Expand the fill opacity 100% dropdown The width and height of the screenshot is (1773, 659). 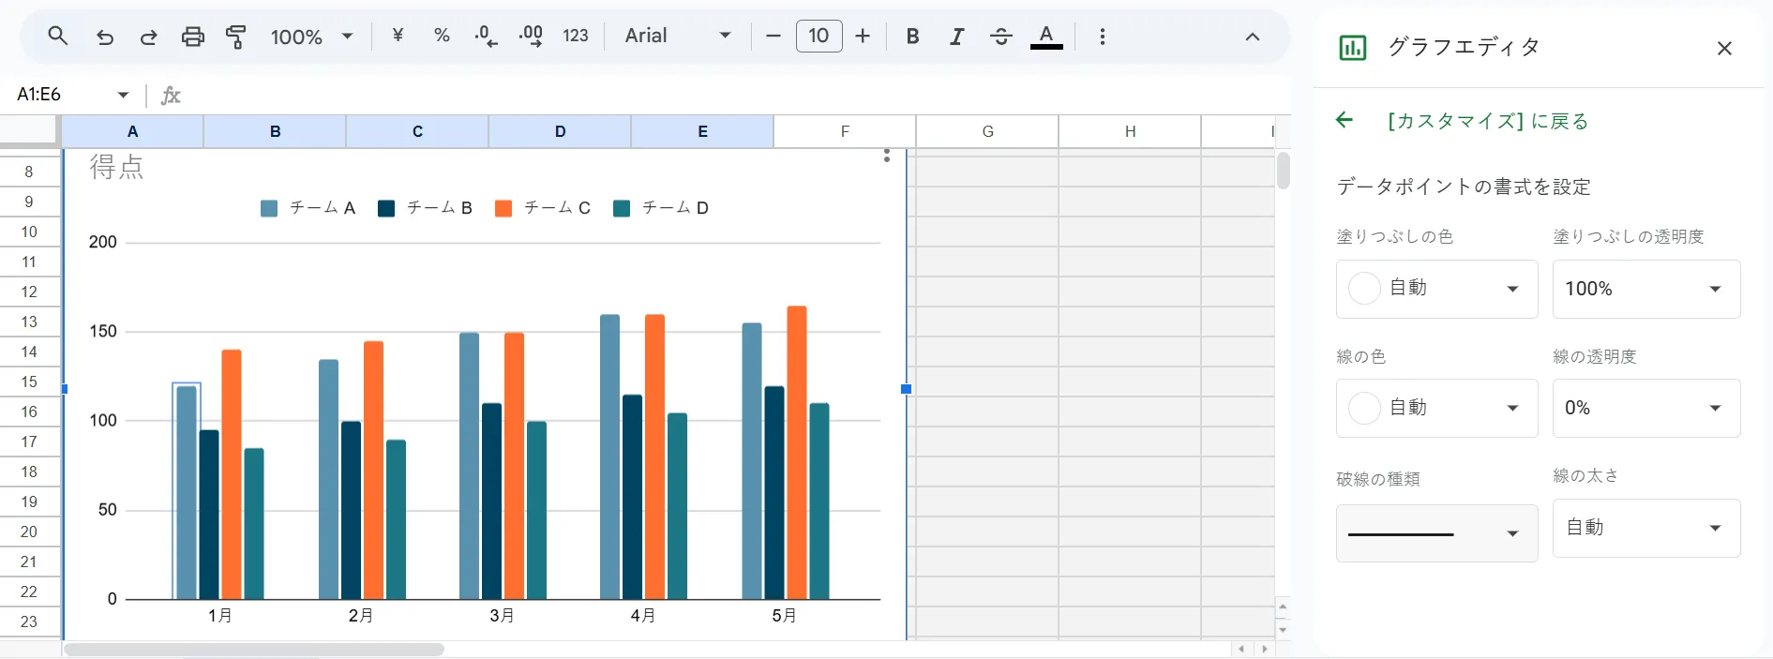1645,289
